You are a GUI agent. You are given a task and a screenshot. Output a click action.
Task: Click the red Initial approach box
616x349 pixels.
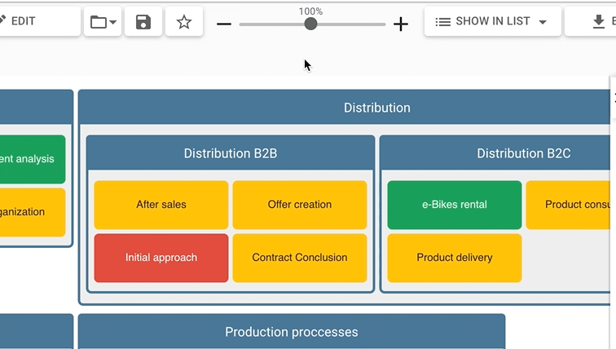pyautogui.click(x=161, y=258)
